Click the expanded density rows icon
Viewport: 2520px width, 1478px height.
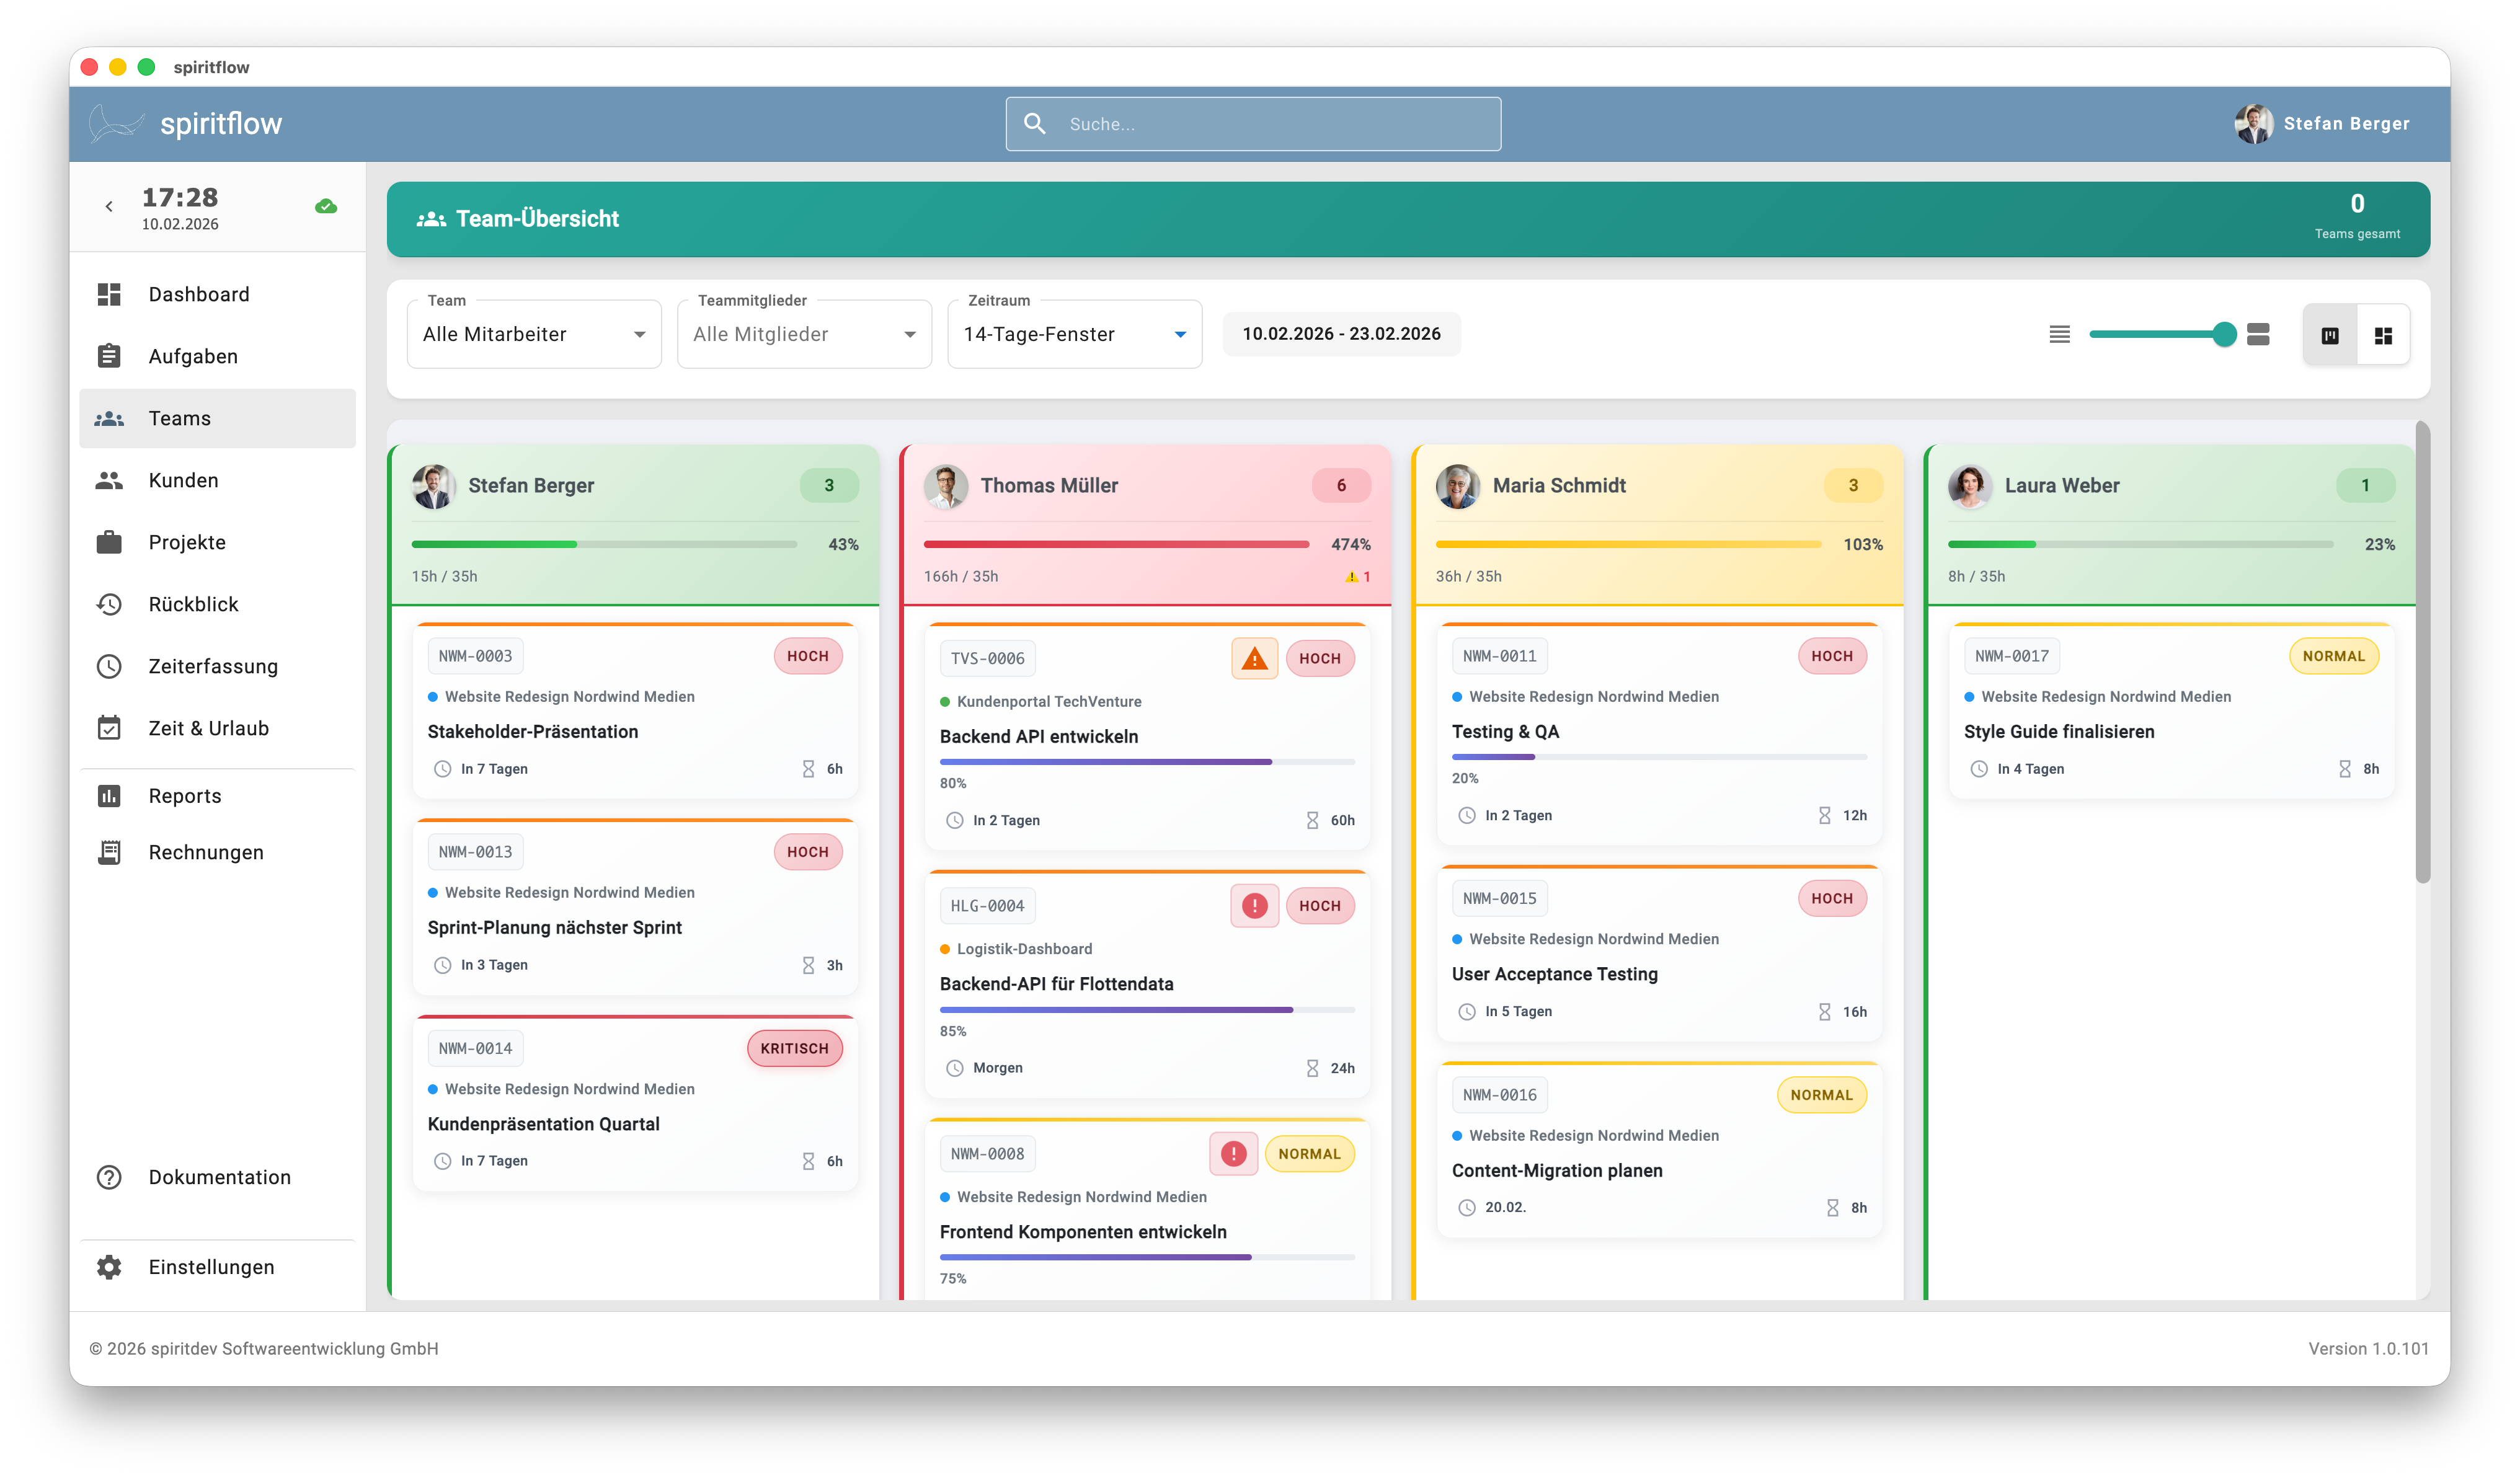(2258, 334)
